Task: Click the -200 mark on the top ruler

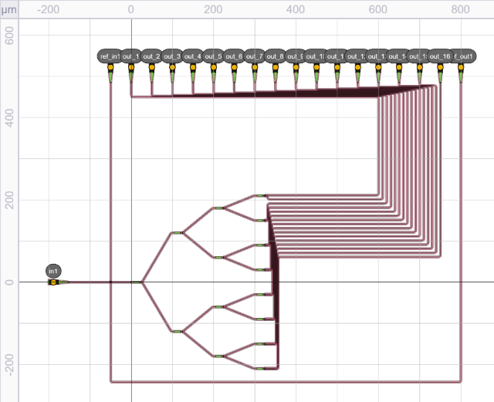Action: click(x=48, y=9)
